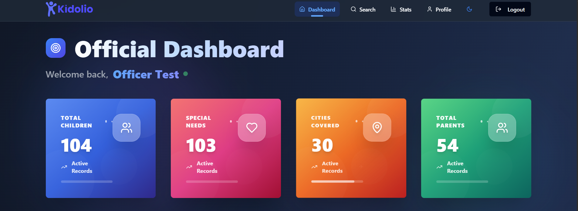
Task: Click the trend arrow icon on Total Children card
Action: pyautogui.click(x=64, y=167)
